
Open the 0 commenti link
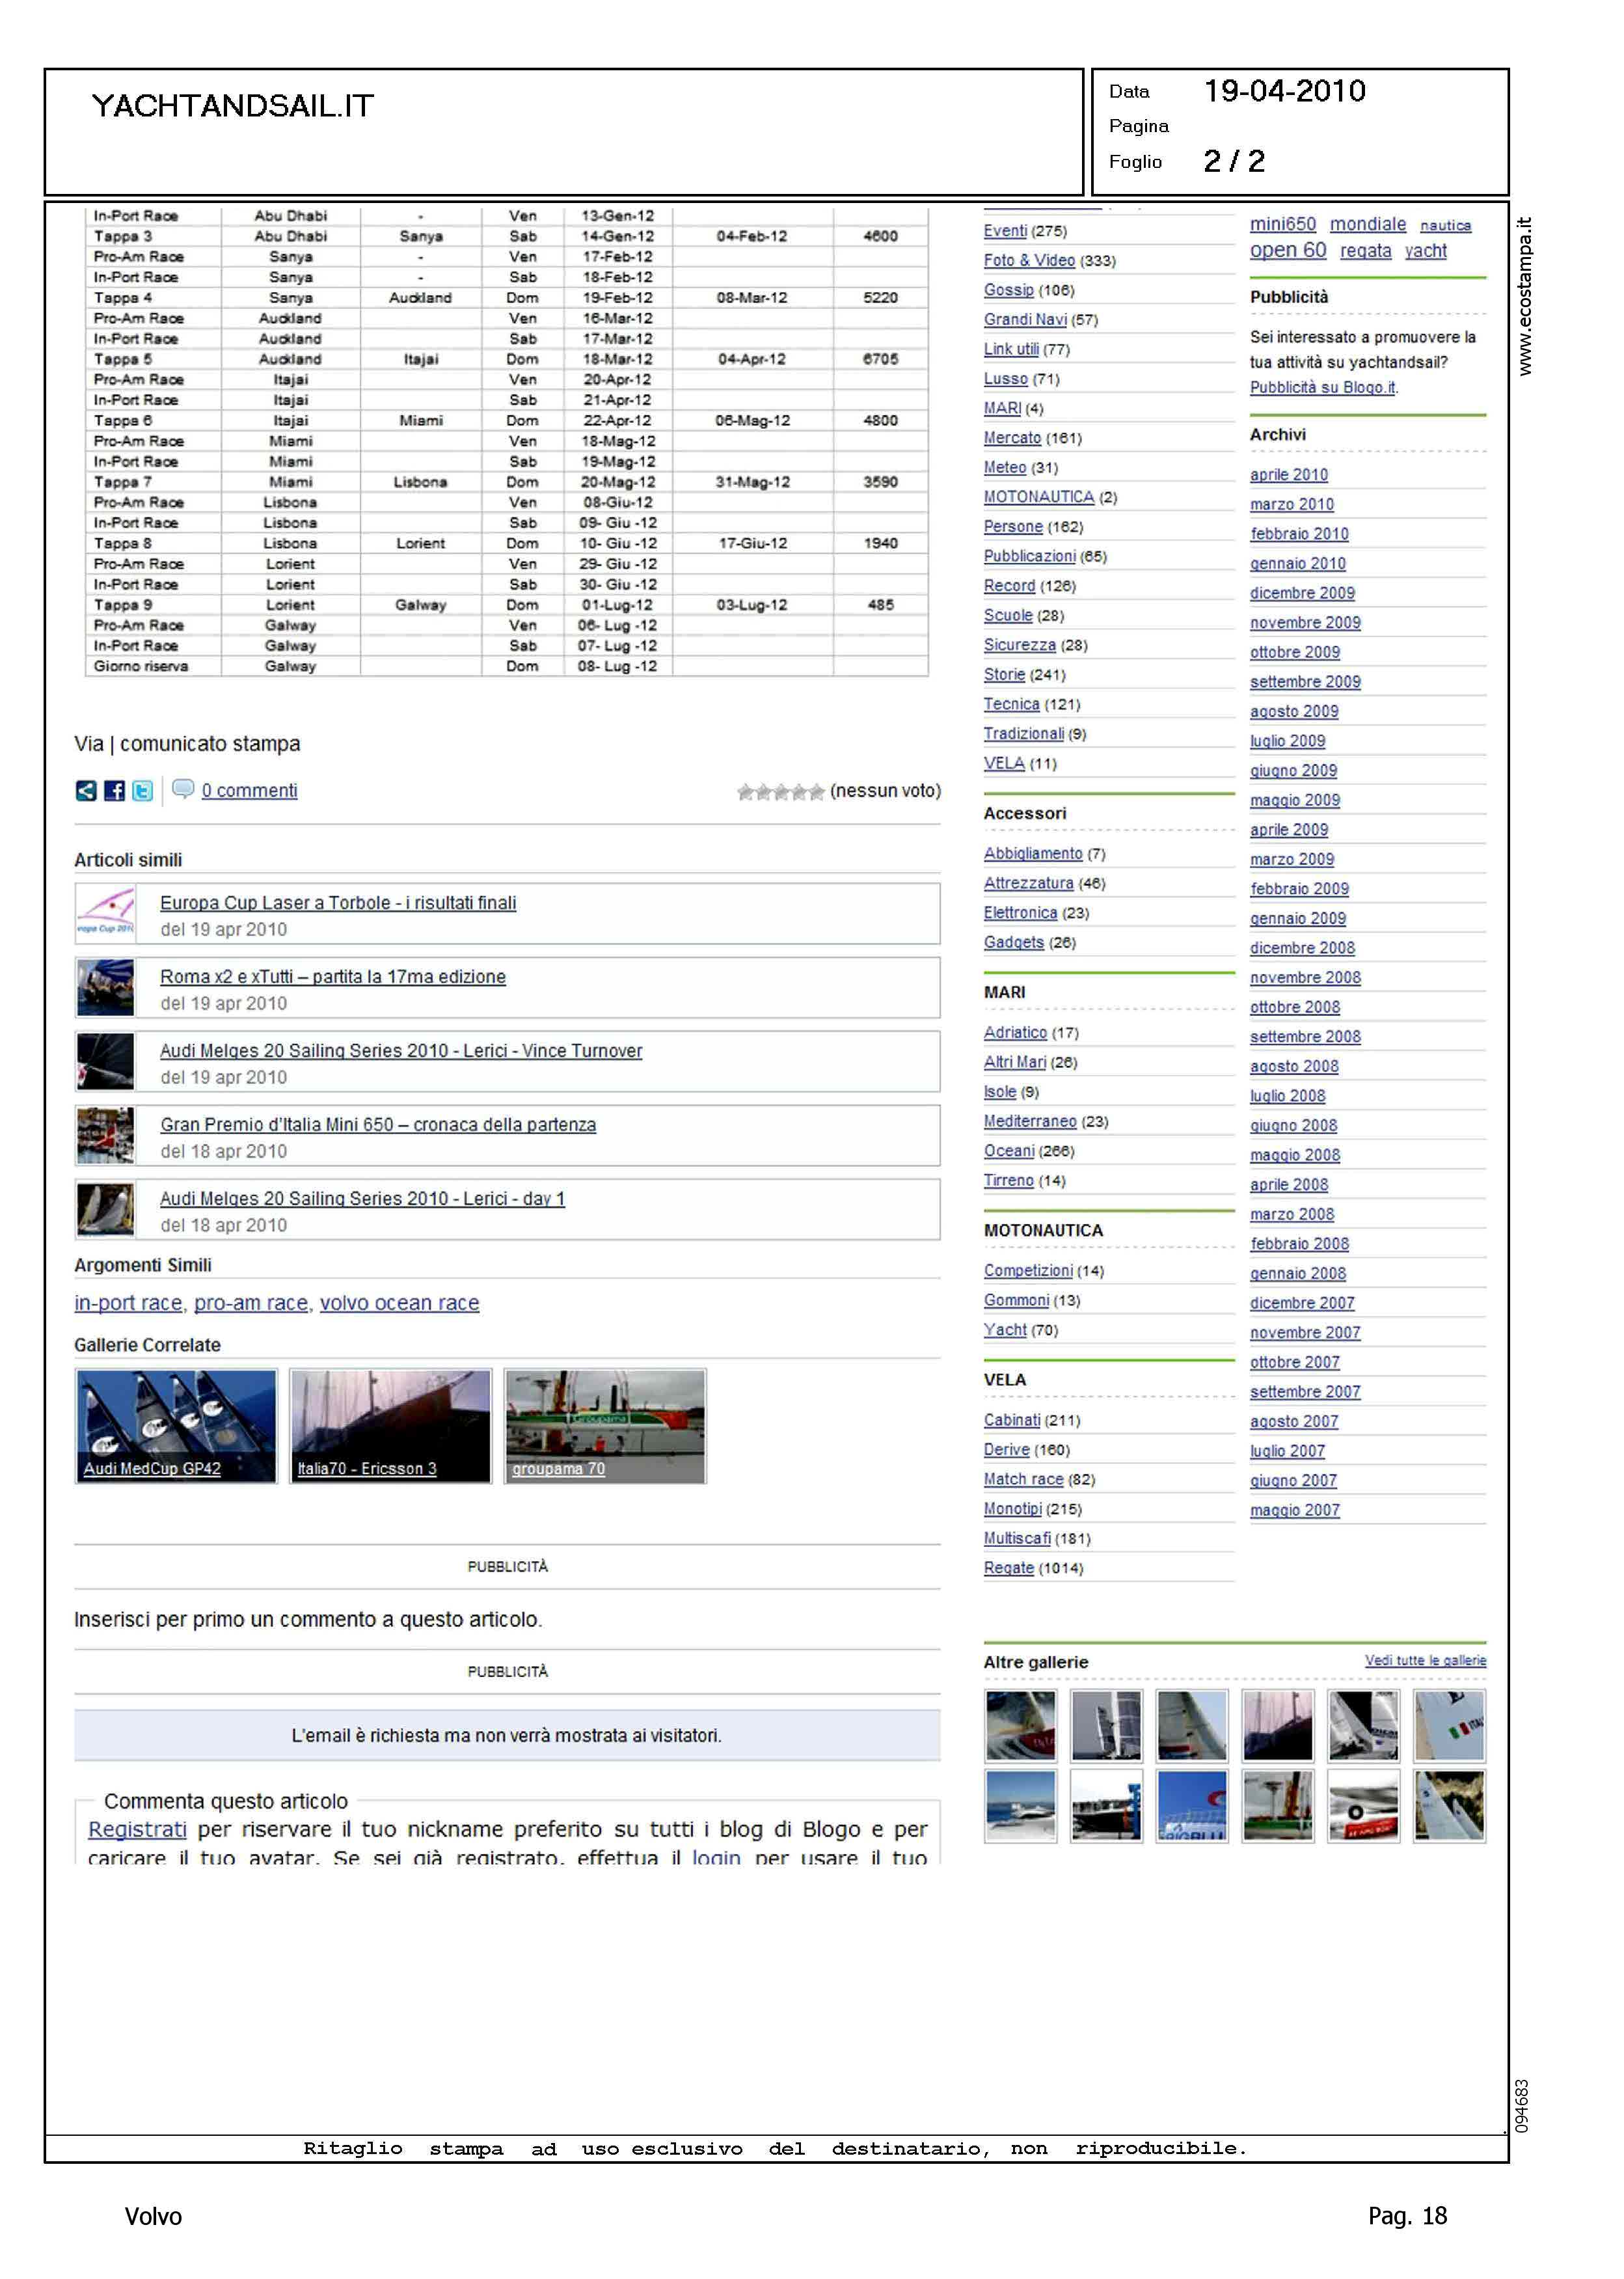coord(249,791)
